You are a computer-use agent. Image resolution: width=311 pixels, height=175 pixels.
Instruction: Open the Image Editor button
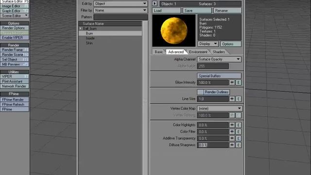coord(15,6)
